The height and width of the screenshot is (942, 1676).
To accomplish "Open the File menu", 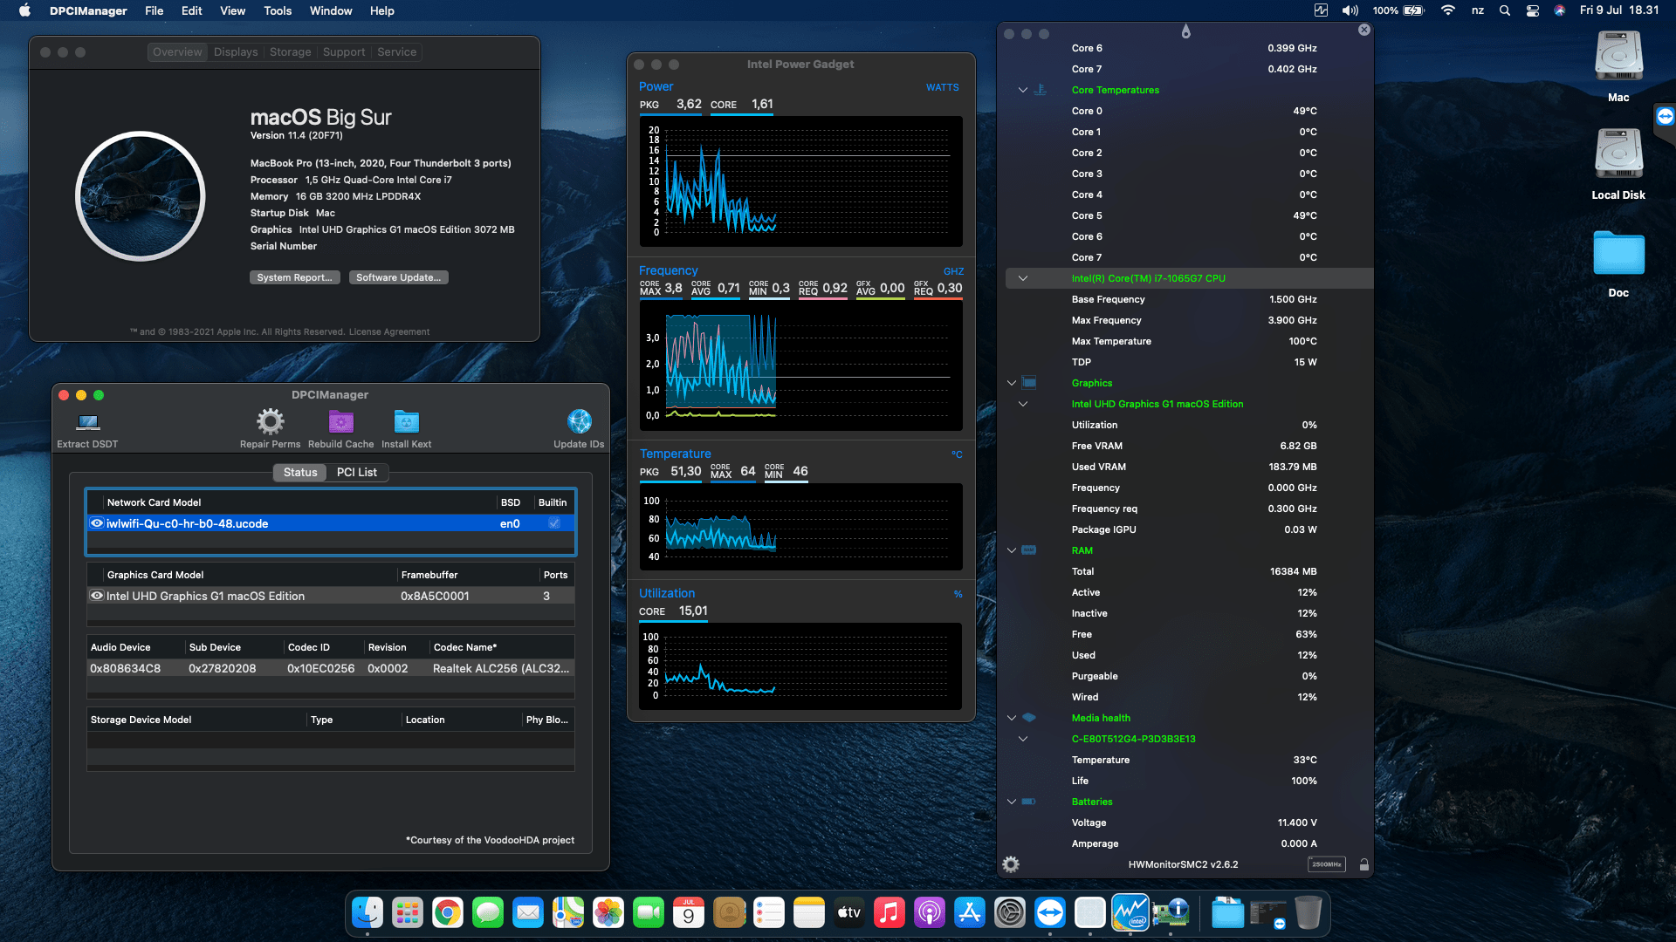I will point(155,10).
